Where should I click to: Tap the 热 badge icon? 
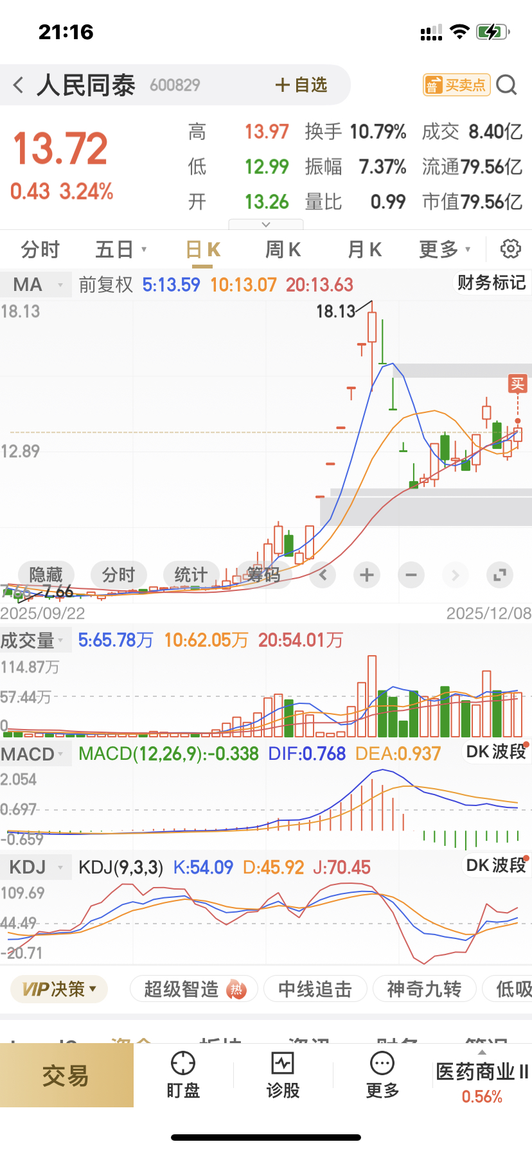click(237, 990)
